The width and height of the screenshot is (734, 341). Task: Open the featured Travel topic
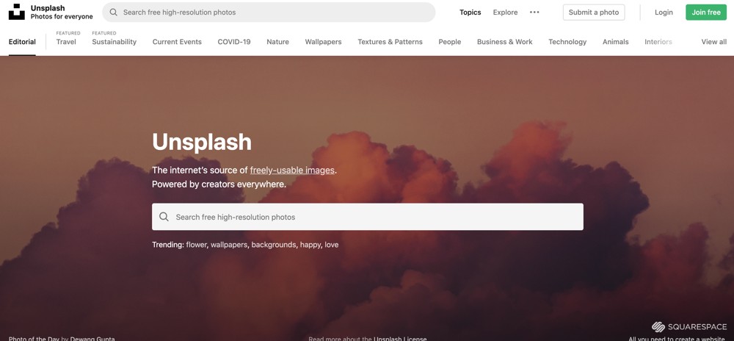[66, 42]
